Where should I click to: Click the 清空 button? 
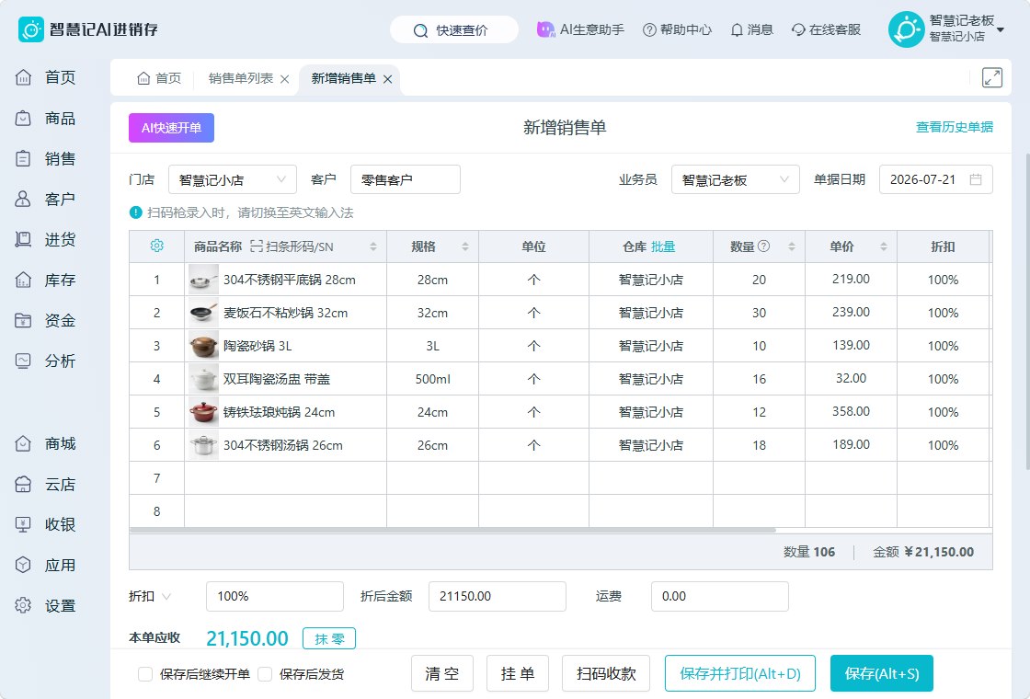tap(442, 673)
